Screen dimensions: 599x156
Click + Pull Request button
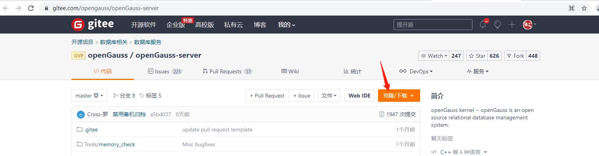[x=267, y=96]
